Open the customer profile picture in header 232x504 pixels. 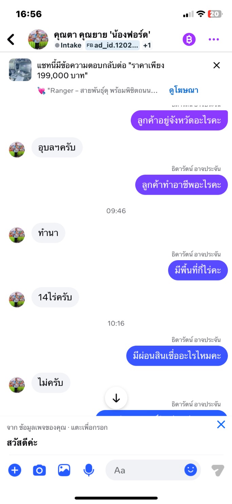38,40
